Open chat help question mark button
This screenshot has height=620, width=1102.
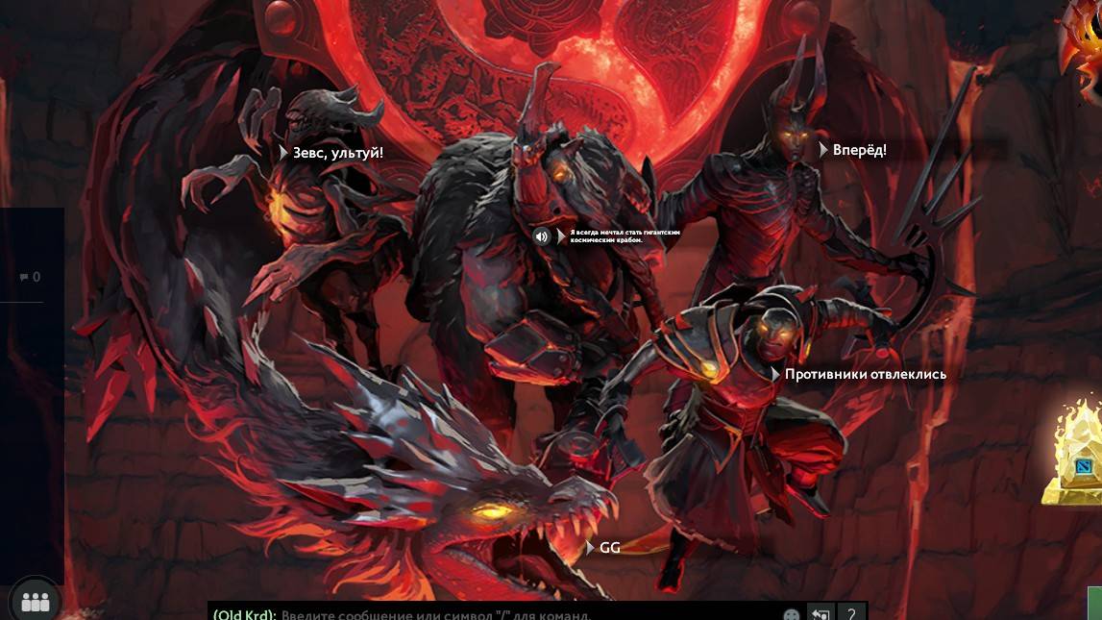851,613
